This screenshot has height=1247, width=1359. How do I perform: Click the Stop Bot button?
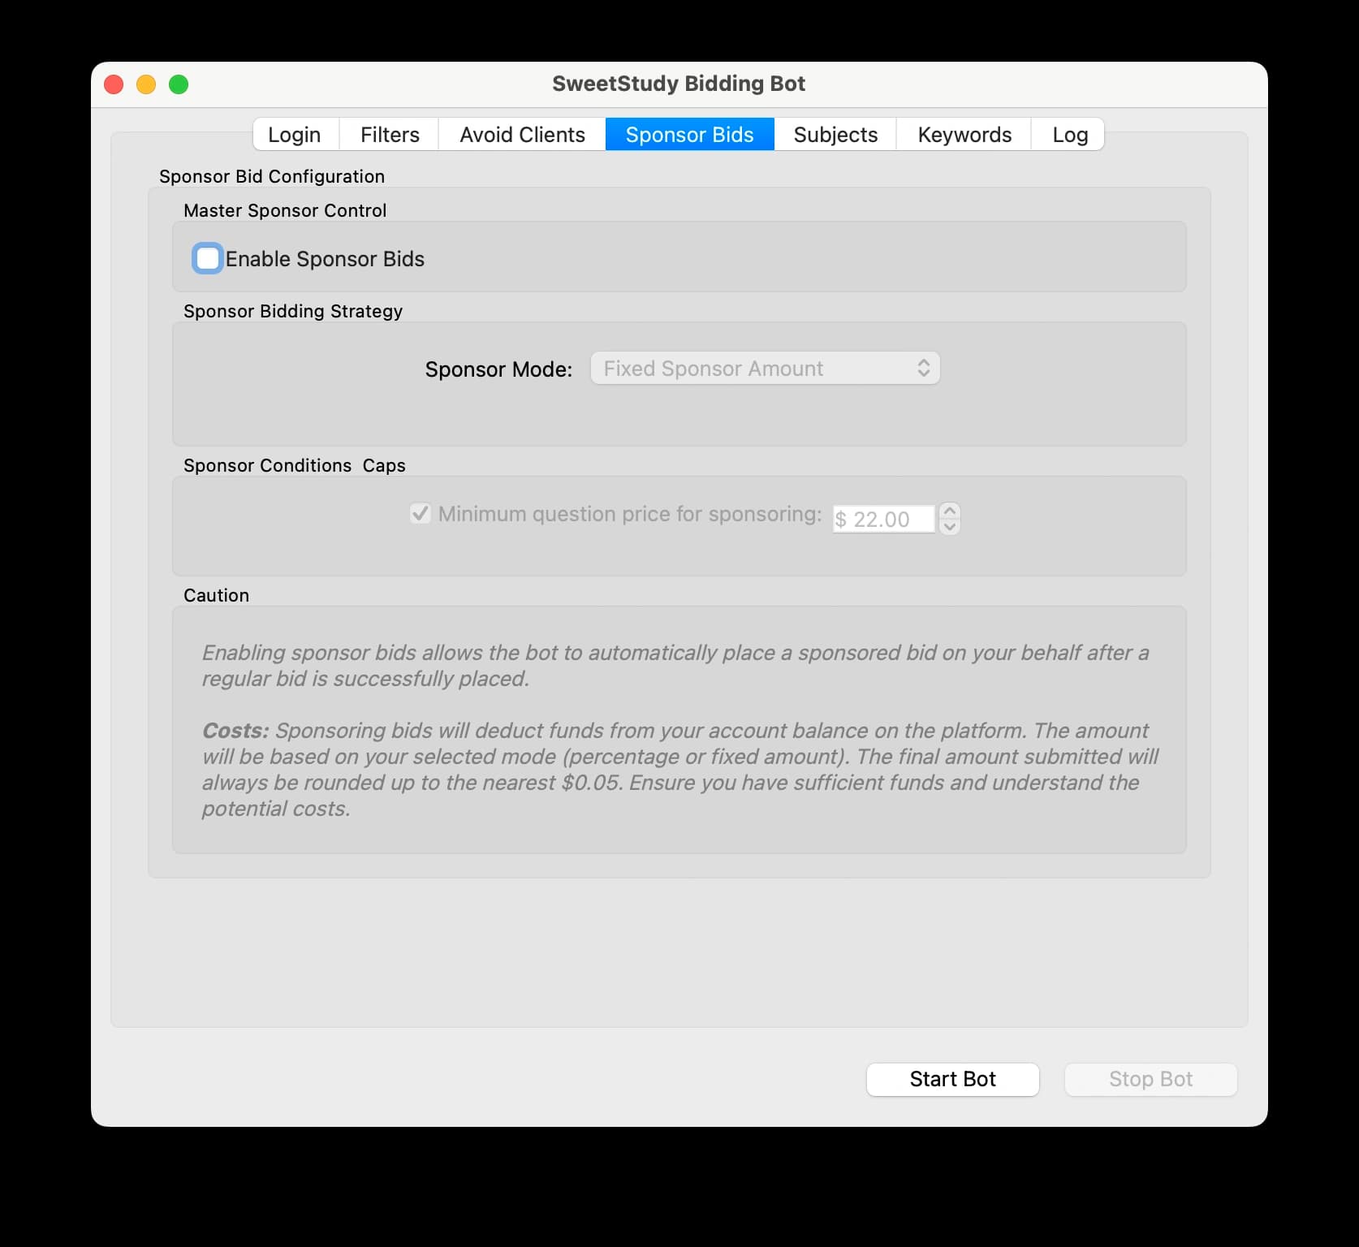click(1150, 1079)
